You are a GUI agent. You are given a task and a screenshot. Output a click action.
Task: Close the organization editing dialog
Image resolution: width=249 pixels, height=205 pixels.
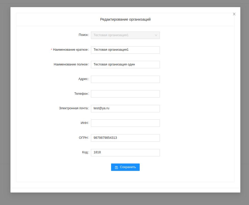coord(234,14)
